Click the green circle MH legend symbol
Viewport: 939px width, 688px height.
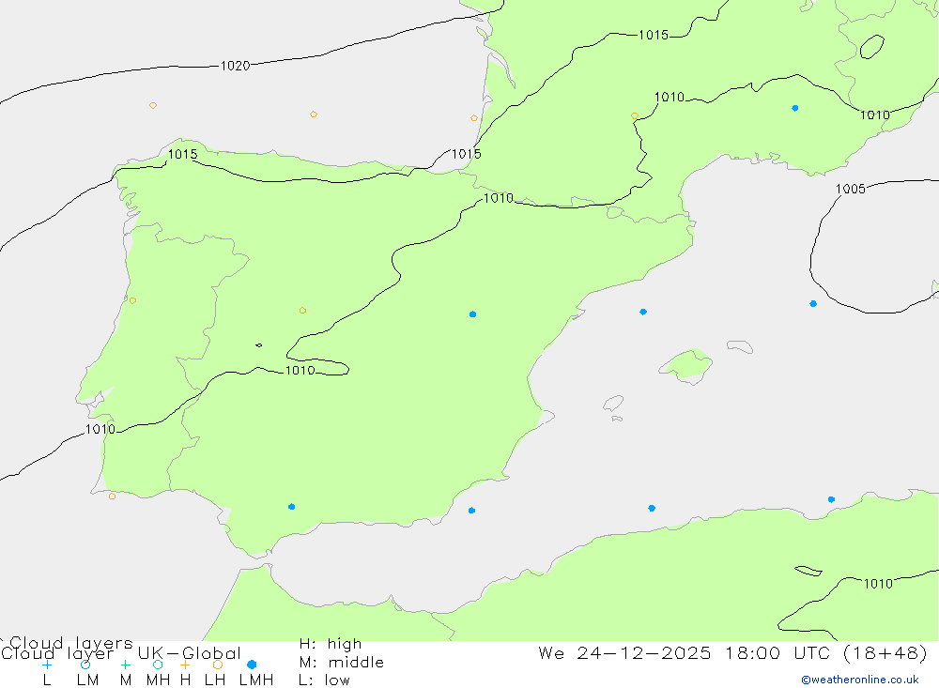click(x=158, y=665)
